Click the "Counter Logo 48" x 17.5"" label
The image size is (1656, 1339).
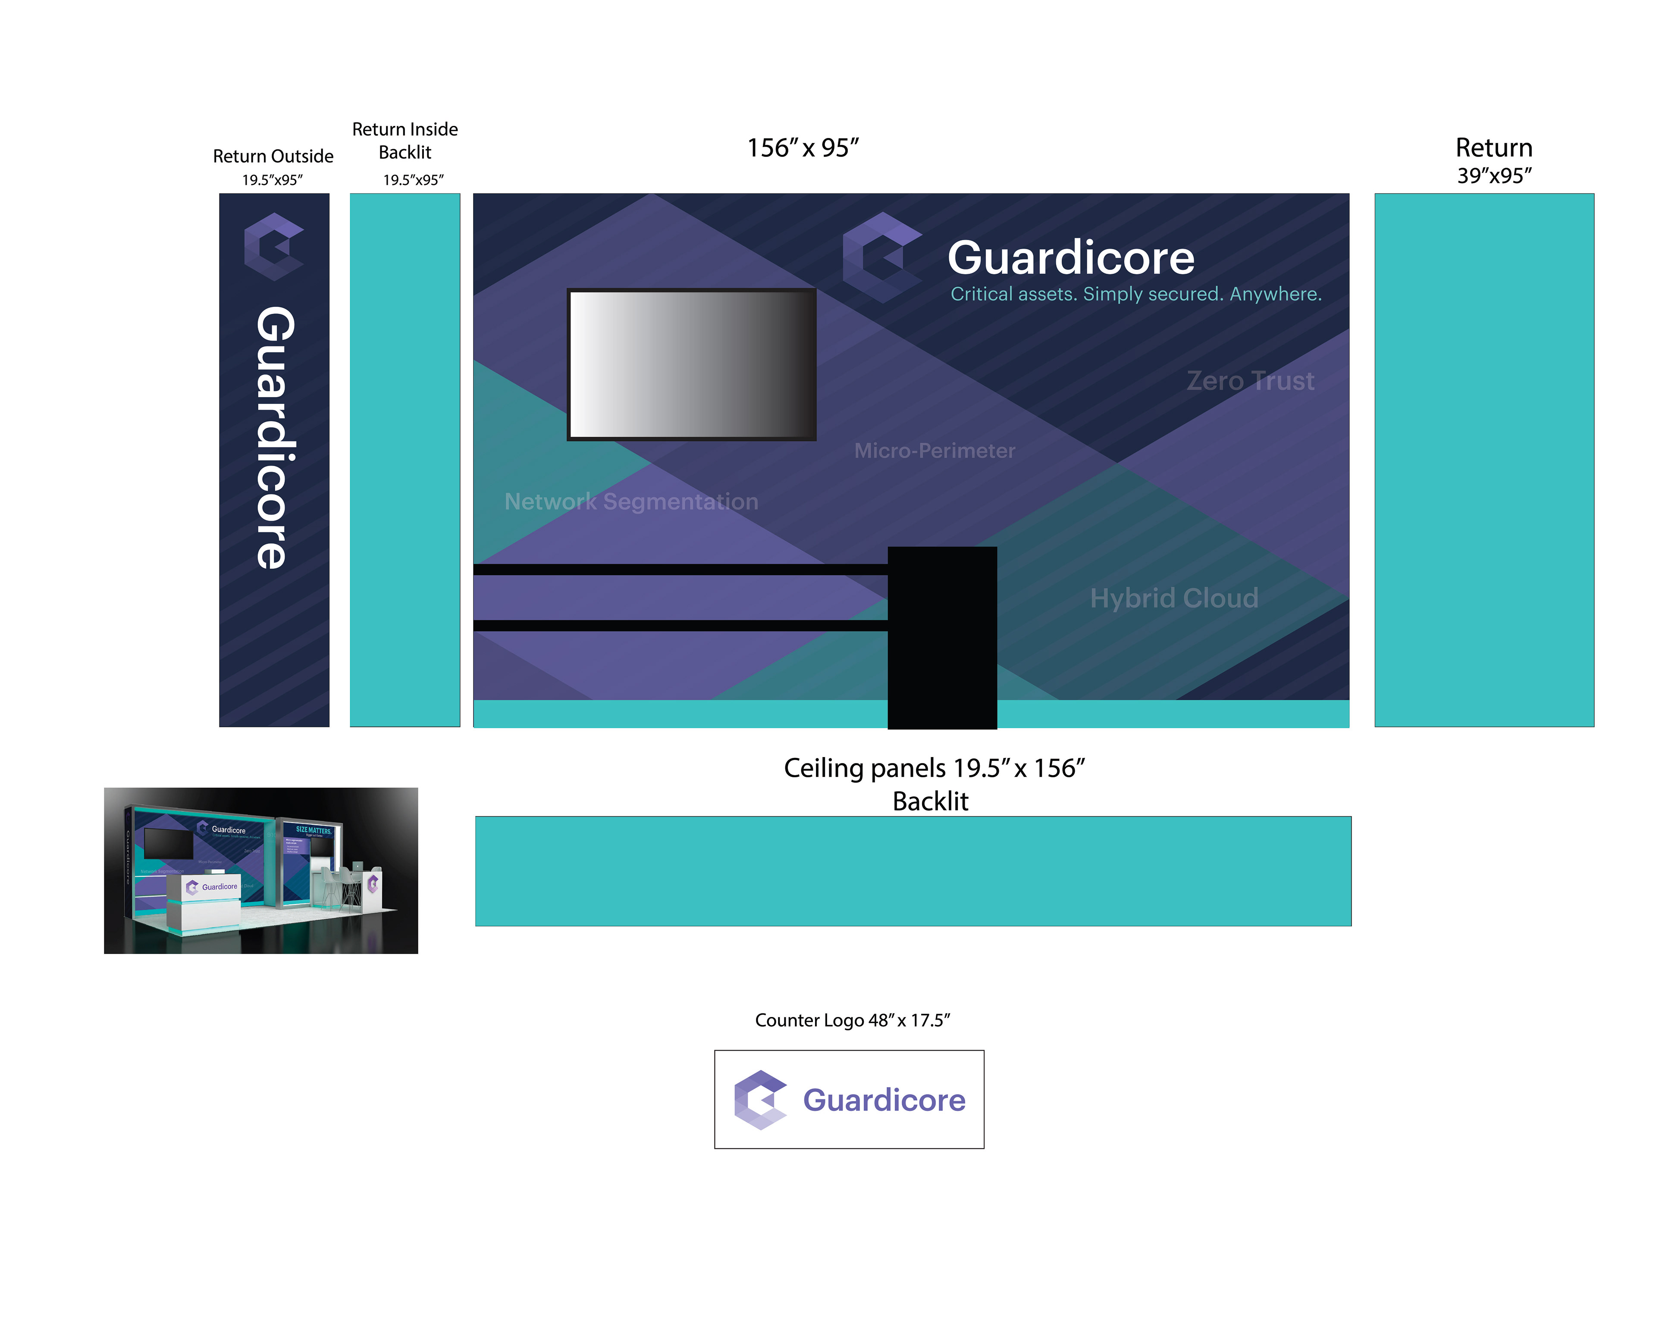point(852,1020)
